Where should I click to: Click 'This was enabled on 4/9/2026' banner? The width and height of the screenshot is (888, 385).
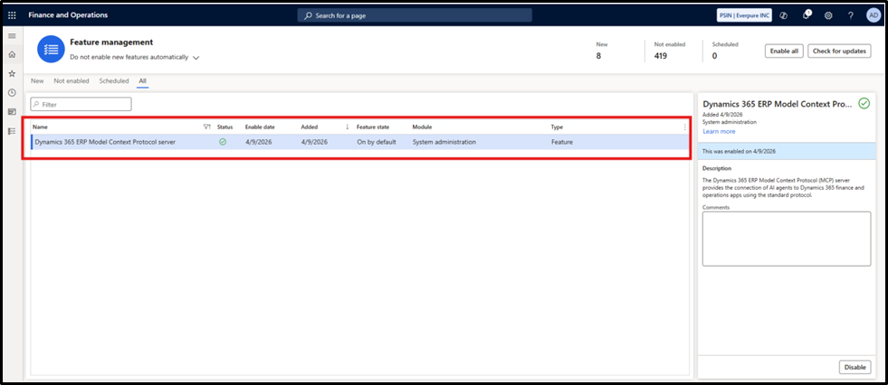click(786, 152)
